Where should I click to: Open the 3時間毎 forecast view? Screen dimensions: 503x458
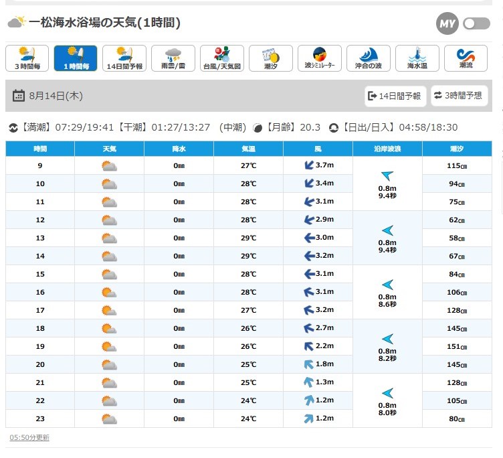point(27,58)
